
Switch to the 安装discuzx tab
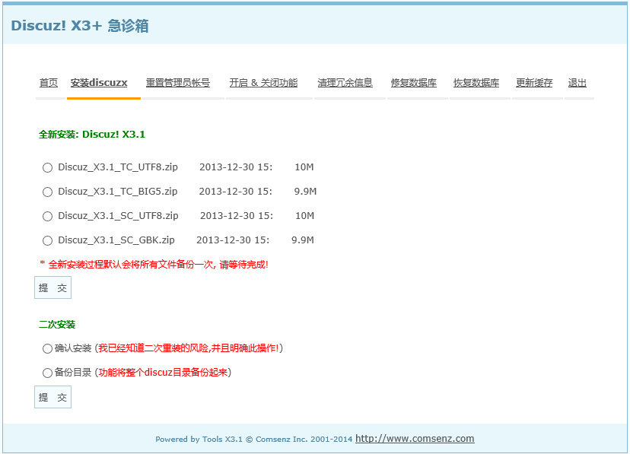point(99,83)
